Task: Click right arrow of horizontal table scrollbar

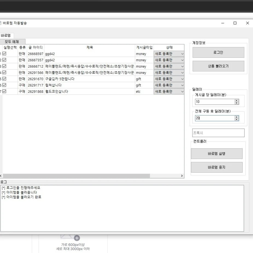Action: (x=182, y=176)
